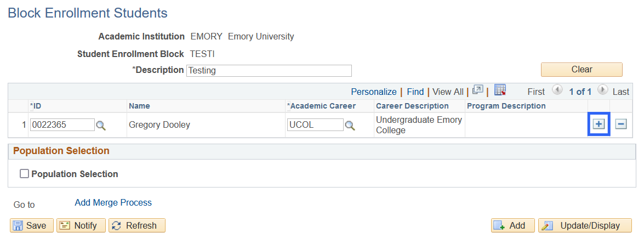The height and width of the screenshot is (244, 644).
Task: Click the Find link in grid
Action: pyautogui.click(x=415, y=92)
